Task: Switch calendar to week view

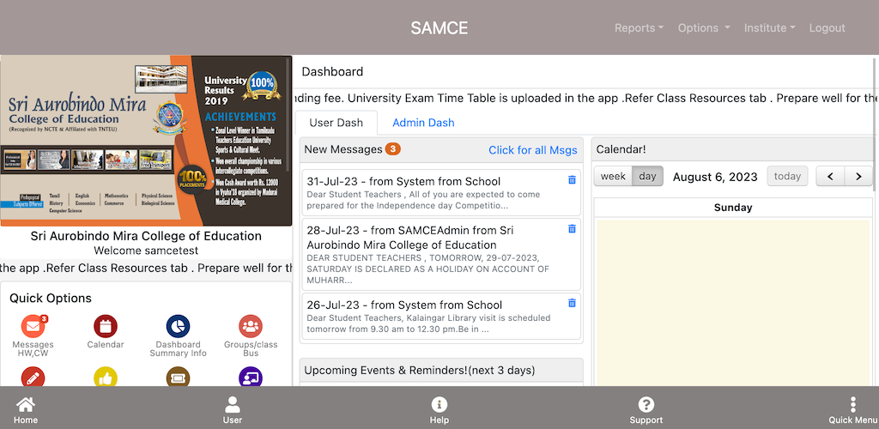Action: coord(613,177)
